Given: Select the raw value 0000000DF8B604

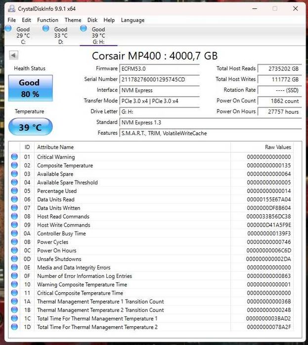Looking at the screenshot, I should tap(269, 208).
